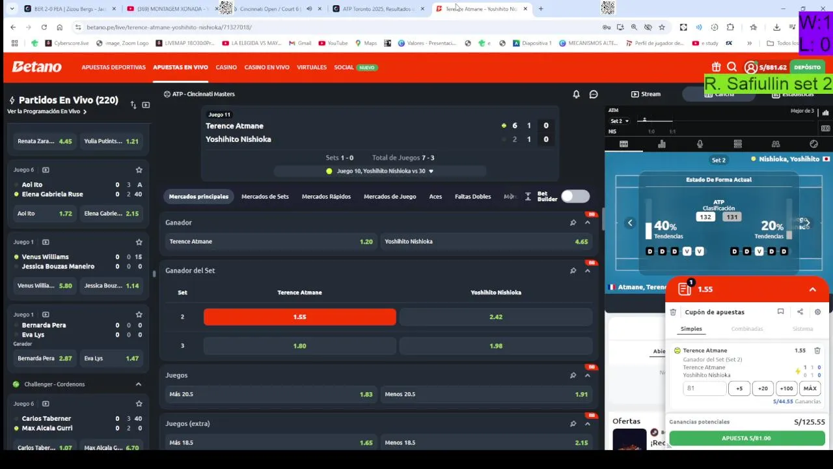Share the bet slip
833x469 pixels.
pyautogui.click(x=800, y=312)
